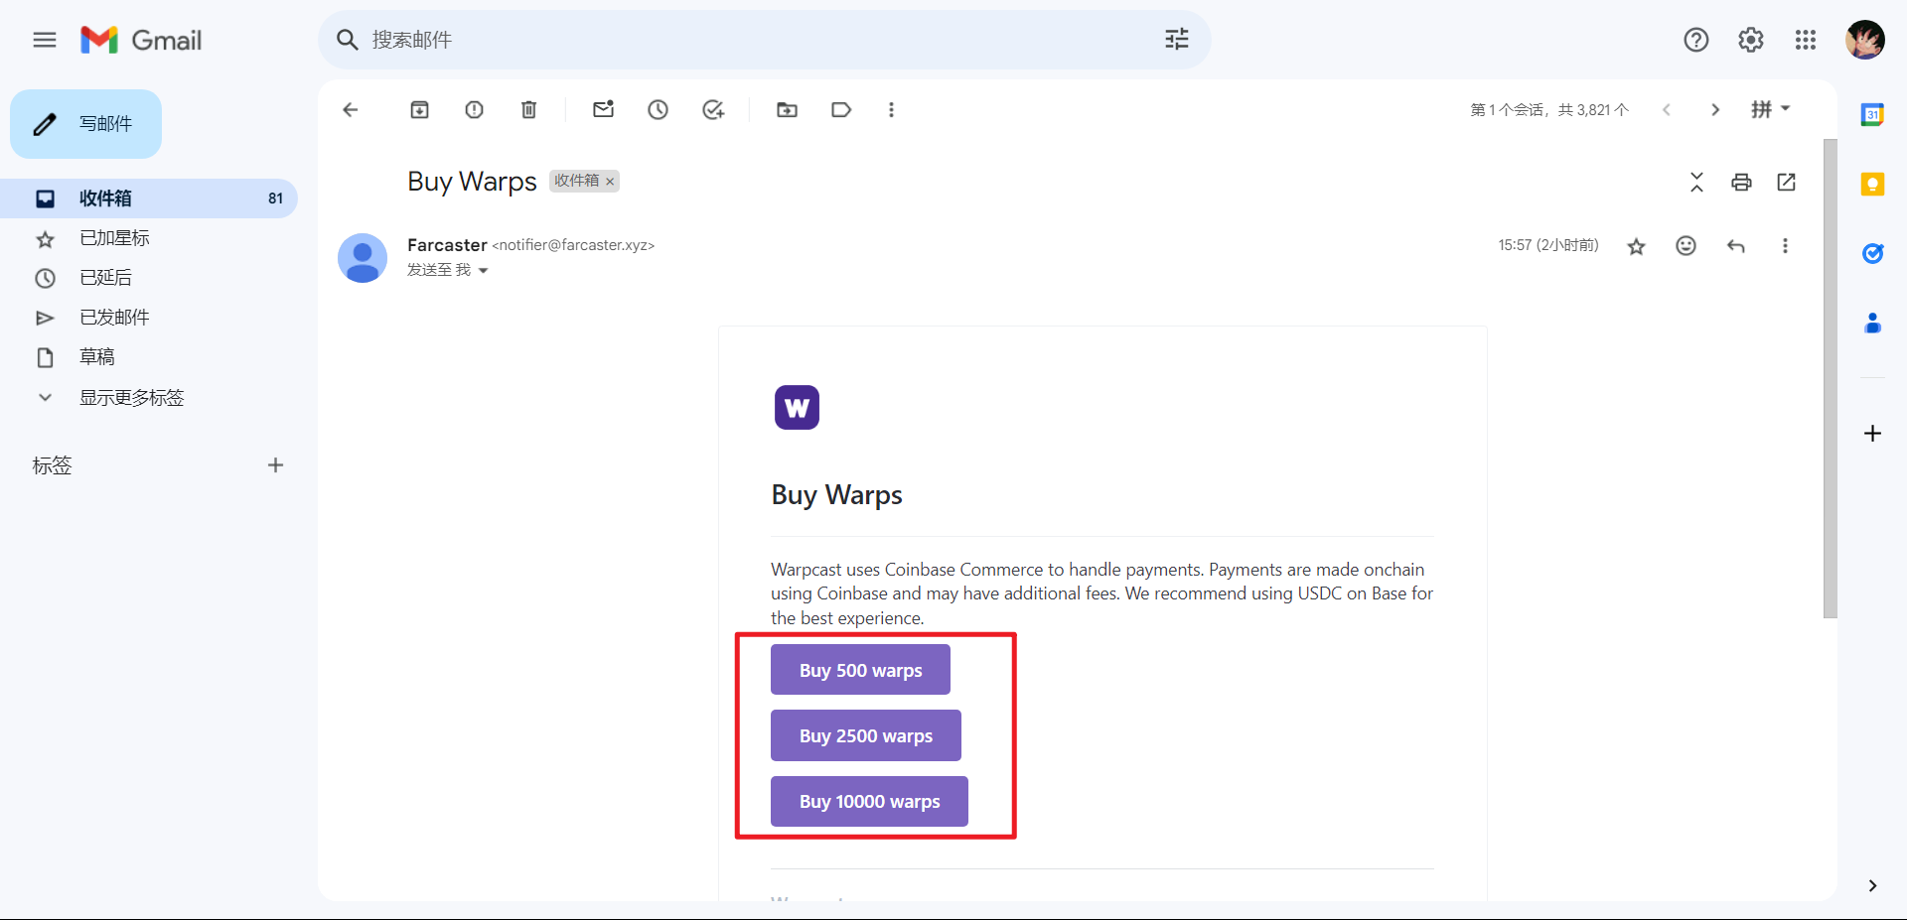
Task: Delete this email with trash icon
Action: pyautogui.click(x=528, y=109)
